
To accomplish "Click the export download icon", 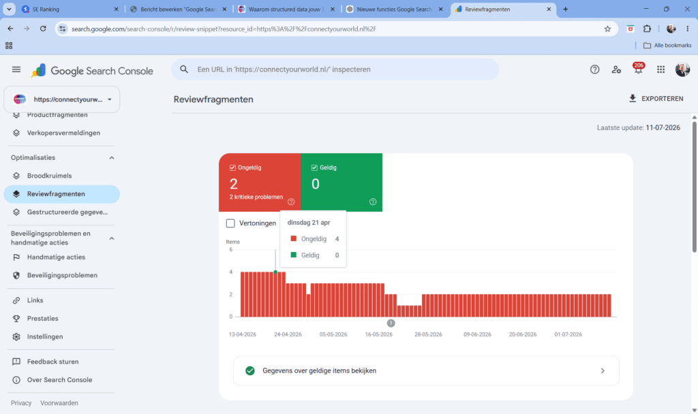I will pos(633,98).
